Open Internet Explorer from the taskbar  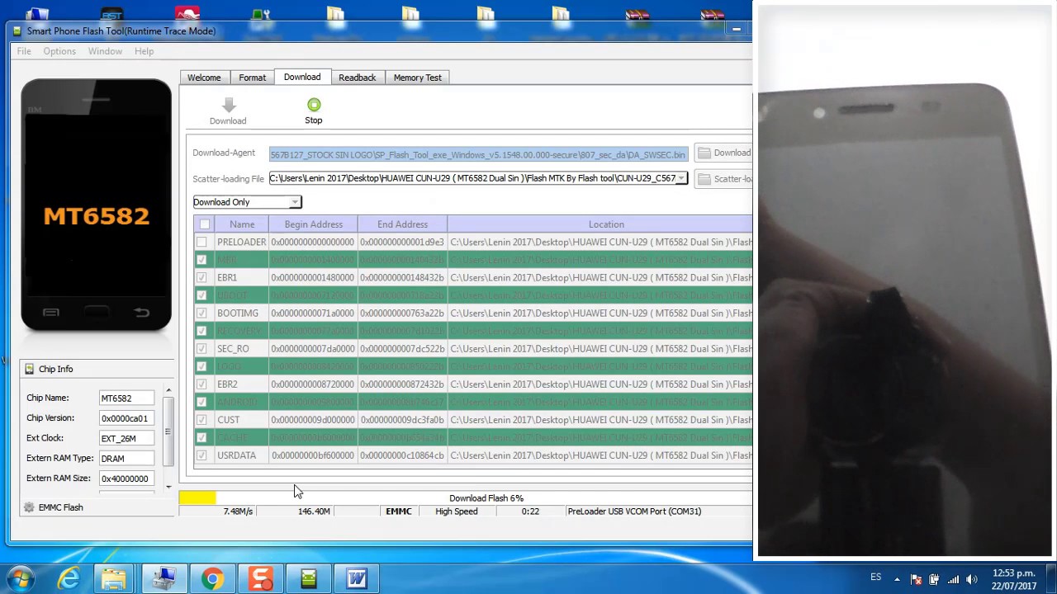click(x=69, y=578)
